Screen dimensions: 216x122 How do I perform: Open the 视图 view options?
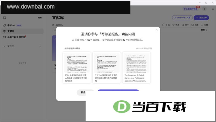(x=195, y=25)
